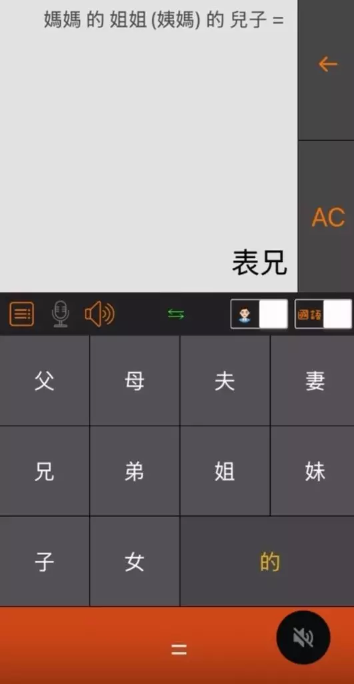354x684 pixels.
Task: Tap the microphone voice input icon
Action: (60, 314)
